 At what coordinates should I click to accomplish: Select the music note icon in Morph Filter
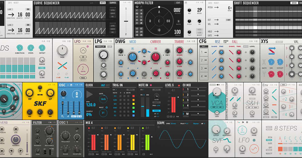click(x=141, y=7)
